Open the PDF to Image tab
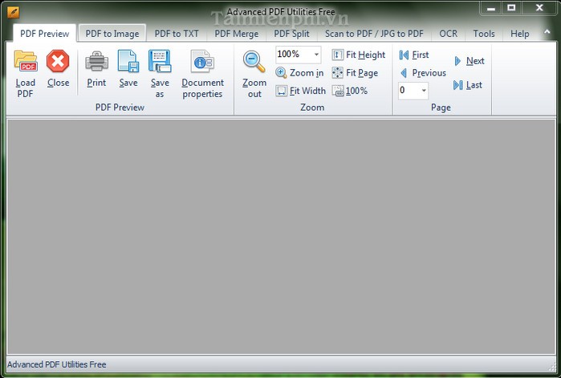The width and height of the screenshot is (561, 378). coord(112,34)
